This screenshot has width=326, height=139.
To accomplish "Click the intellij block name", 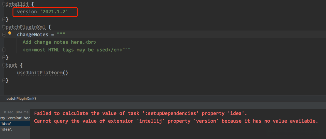I will click(17, 4).
